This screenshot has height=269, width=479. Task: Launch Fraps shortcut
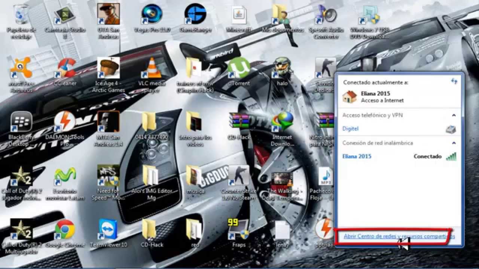(239, 233)
